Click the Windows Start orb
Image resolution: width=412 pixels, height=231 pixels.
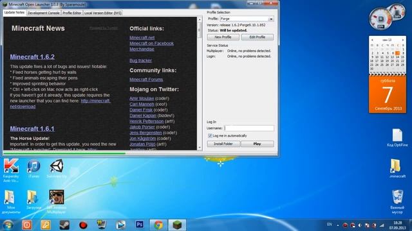tap(8, 225)
